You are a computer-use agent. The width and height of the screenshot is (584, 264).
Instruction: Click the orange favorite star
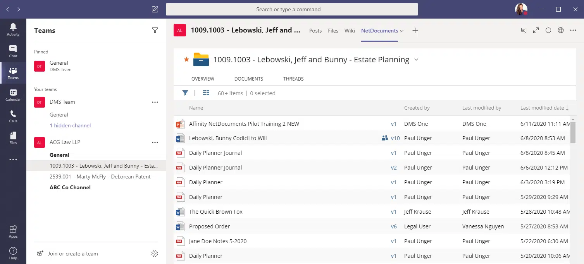coord(186,60)
